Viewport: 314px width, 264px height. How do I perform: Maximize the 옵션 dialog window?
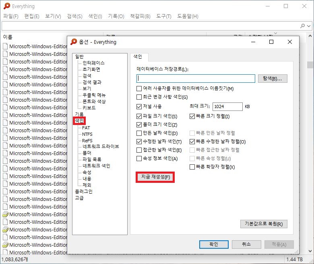pyautogui.click(x=271, y=42)
